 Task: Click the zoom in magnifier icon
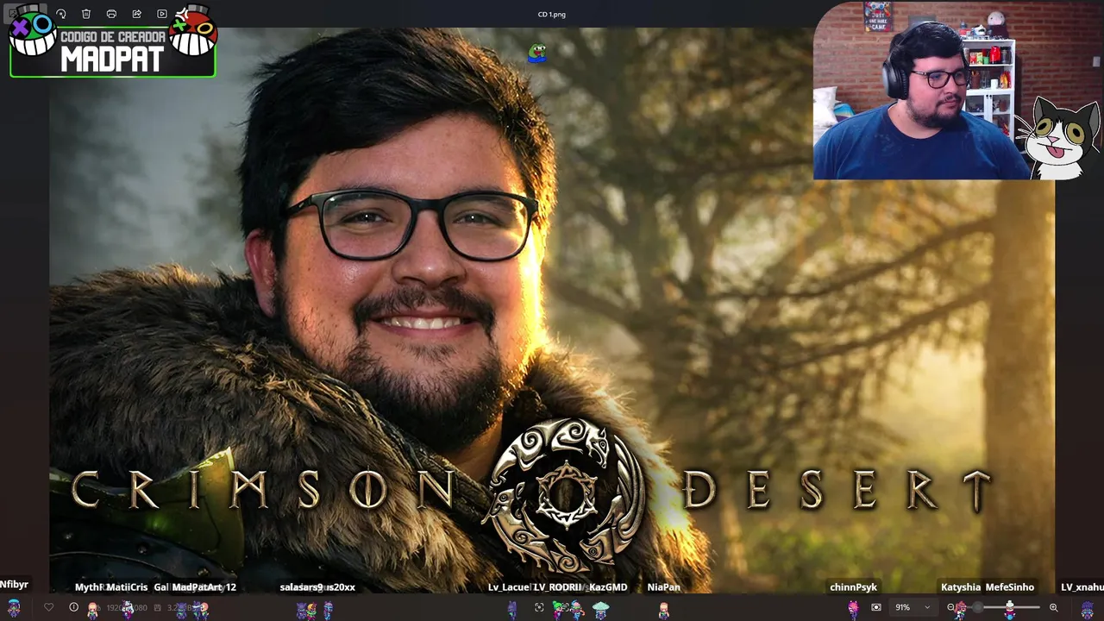coord(1053,607)
